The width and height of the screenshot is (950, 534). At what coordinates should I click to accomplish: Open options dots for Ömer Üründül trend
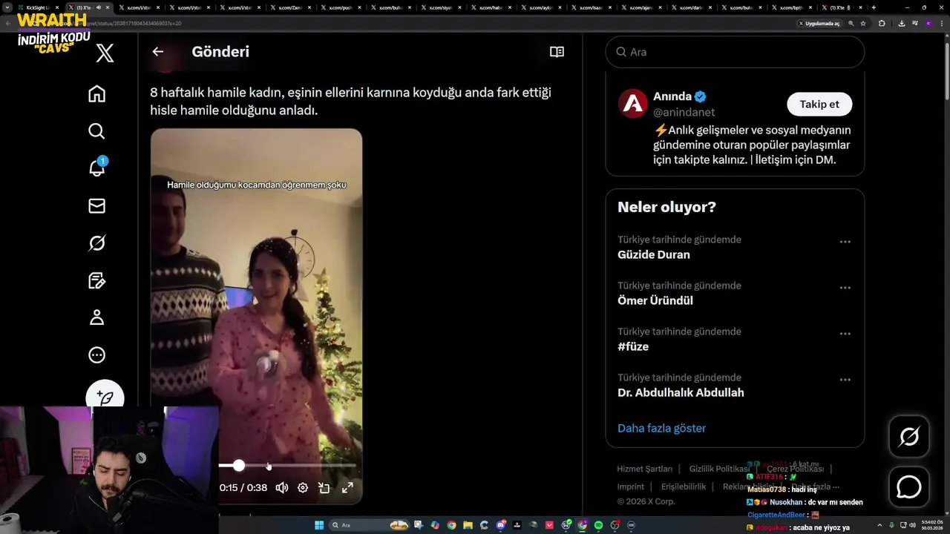click(x=845, y=288)
